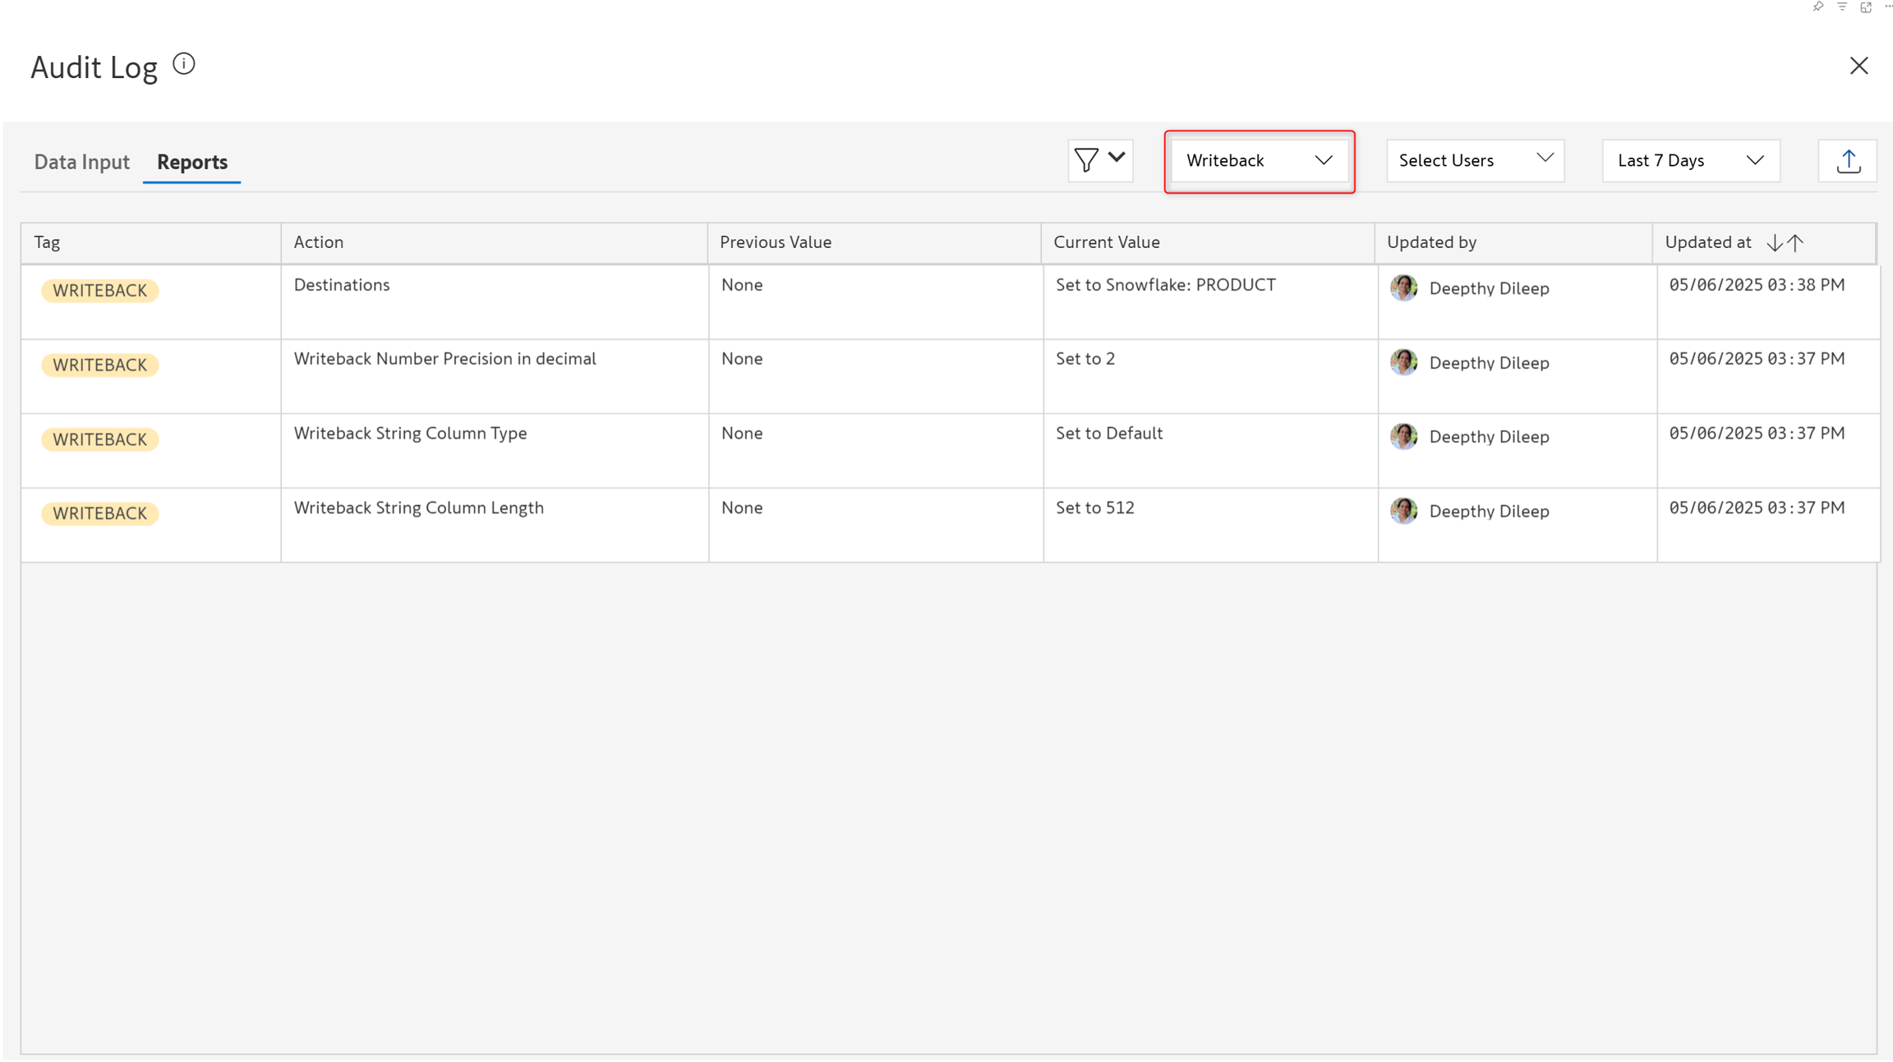Pin the visual with the pin icon
The width and height of the screenshot is (1893, 1062).
[1817, 7]
